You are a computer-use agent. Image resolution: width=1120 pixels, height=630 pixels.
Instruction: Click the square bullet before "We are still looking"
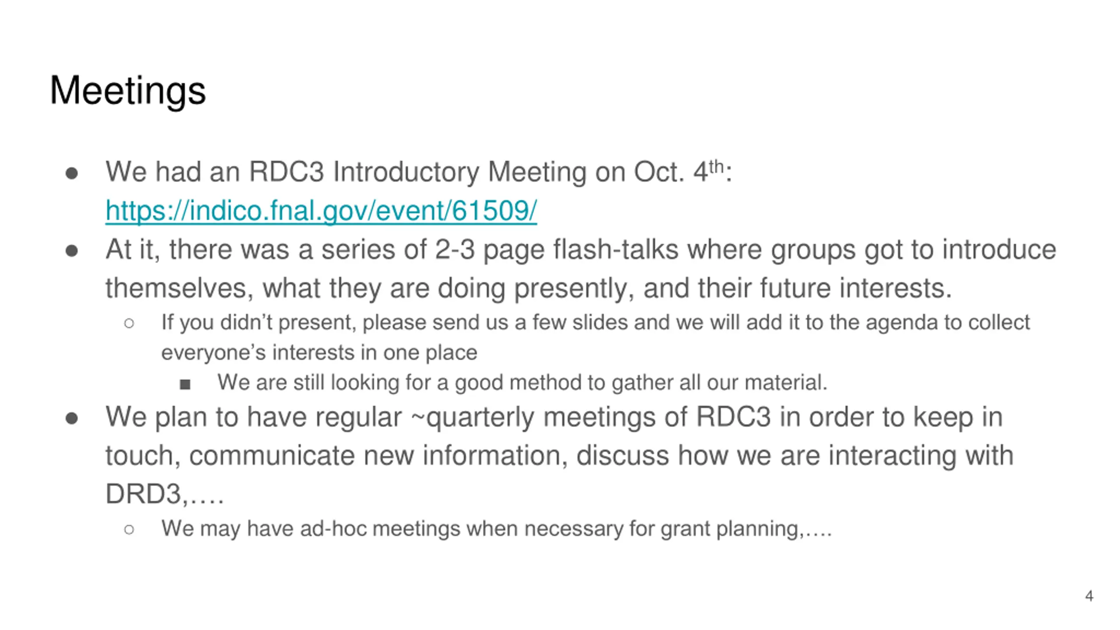tap(185, 385)
